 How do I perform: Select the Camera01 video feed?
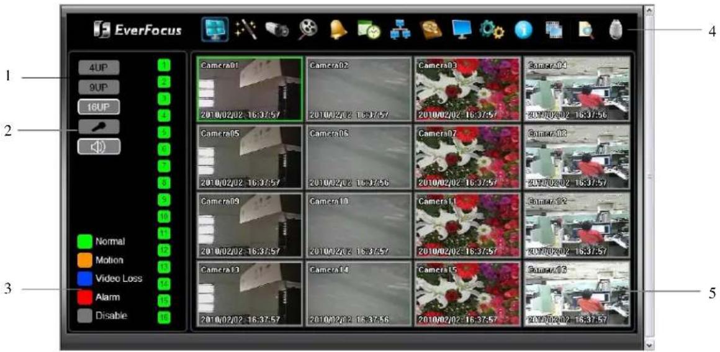point(250,89)
